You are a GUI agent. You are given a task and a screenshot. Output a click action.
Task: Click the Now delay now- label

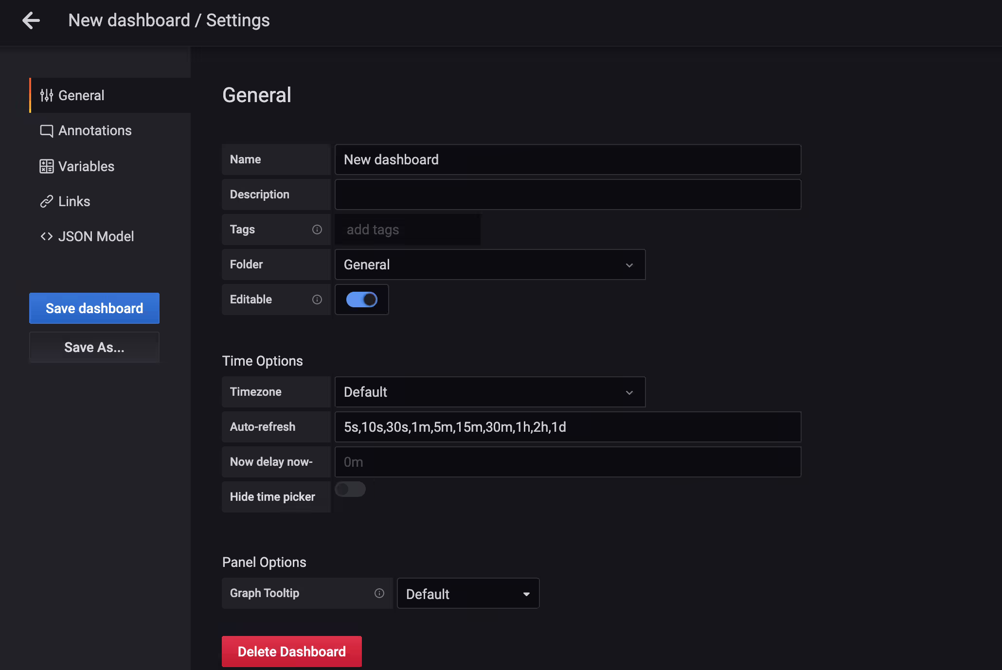(271, 462)
